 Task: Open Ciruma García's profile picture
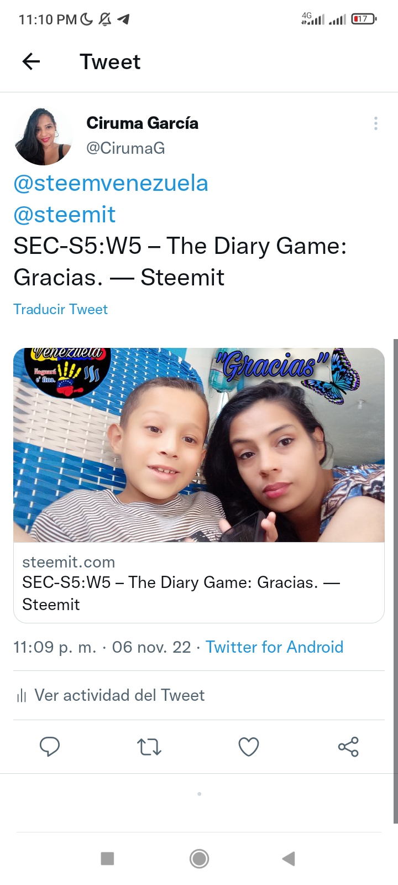(x=43, y=137)
